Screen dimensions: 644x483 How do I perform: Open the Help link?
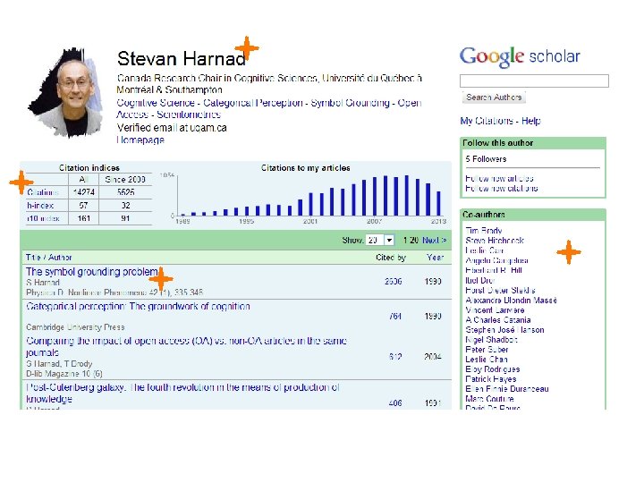[x=531, y=121]
